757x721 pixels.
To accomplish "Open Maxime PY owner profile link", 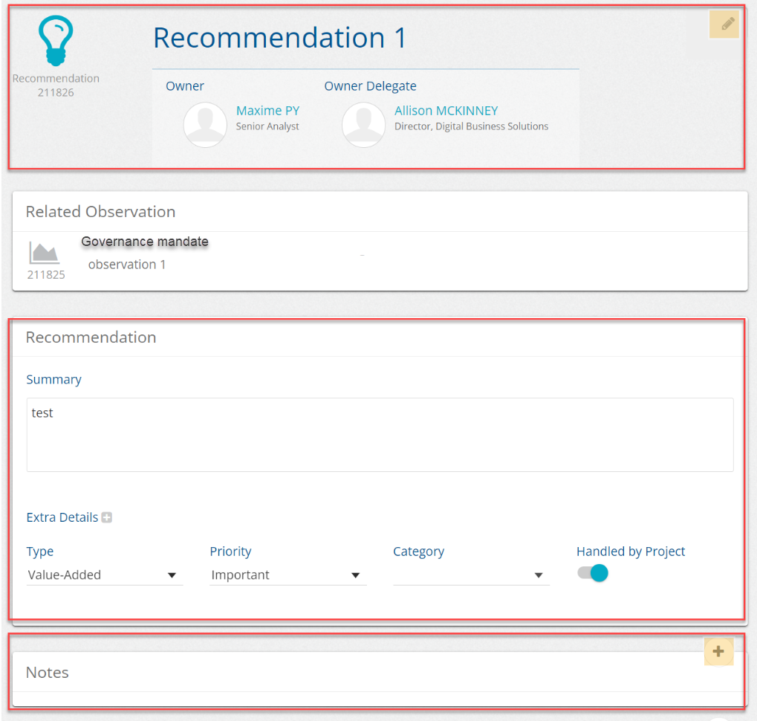I will coord(267,111).
